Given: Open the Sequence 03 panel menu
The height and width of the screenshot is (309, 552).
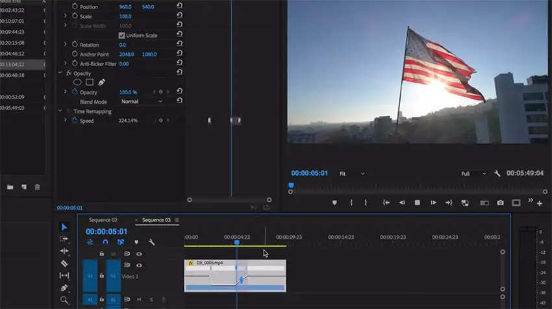Looking at the screenshot, I should [x=177, y=220].
